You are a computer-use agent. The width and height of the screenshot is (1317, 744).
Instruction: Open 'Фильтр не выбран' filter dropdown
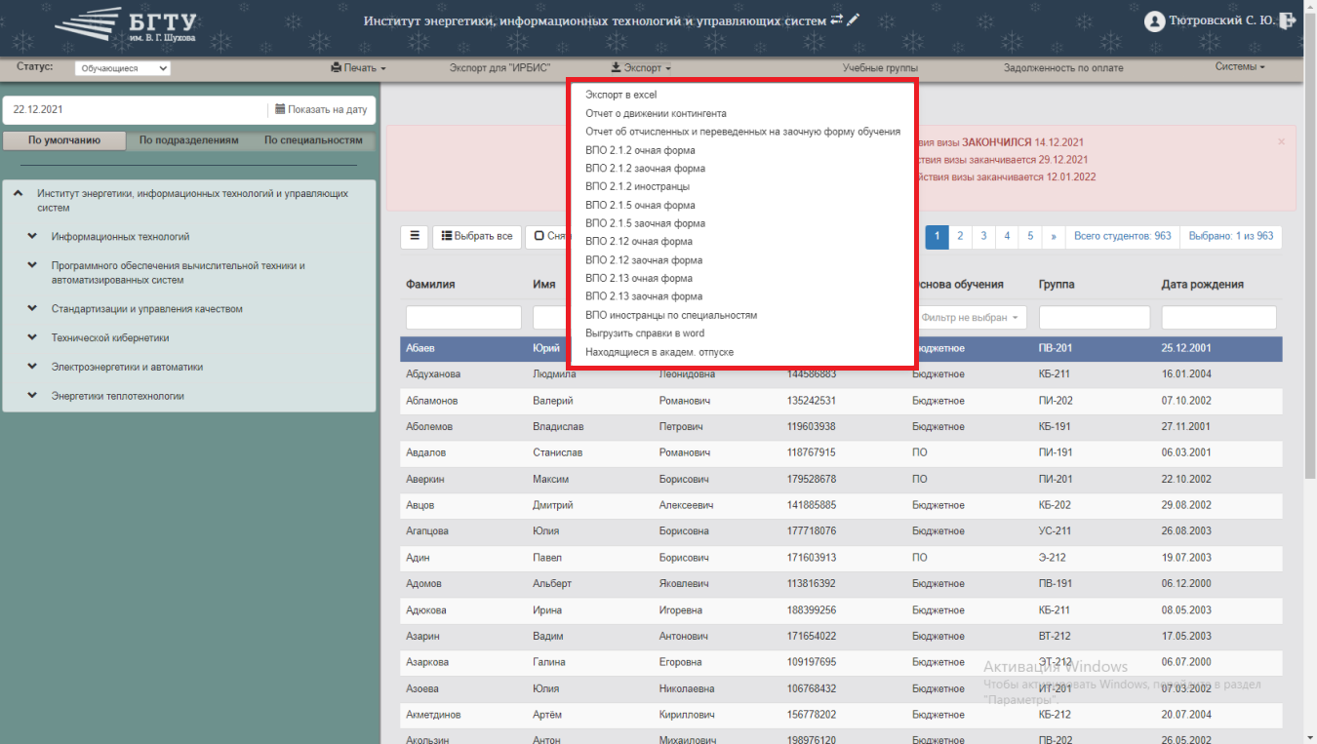point(970,317)
